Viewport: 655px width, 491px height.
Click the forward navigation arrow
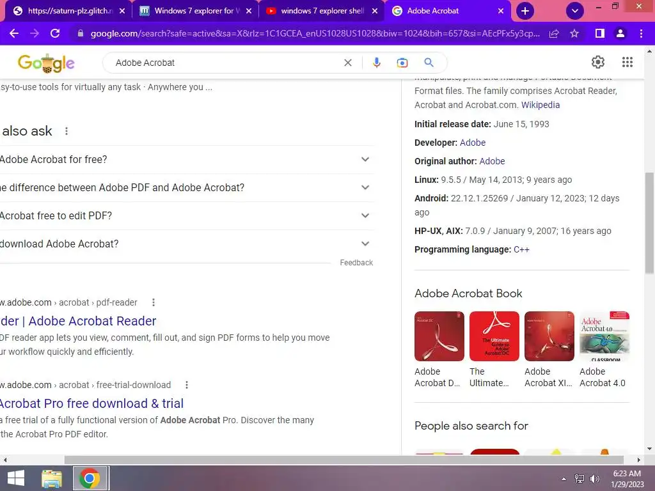pos(35,33)
